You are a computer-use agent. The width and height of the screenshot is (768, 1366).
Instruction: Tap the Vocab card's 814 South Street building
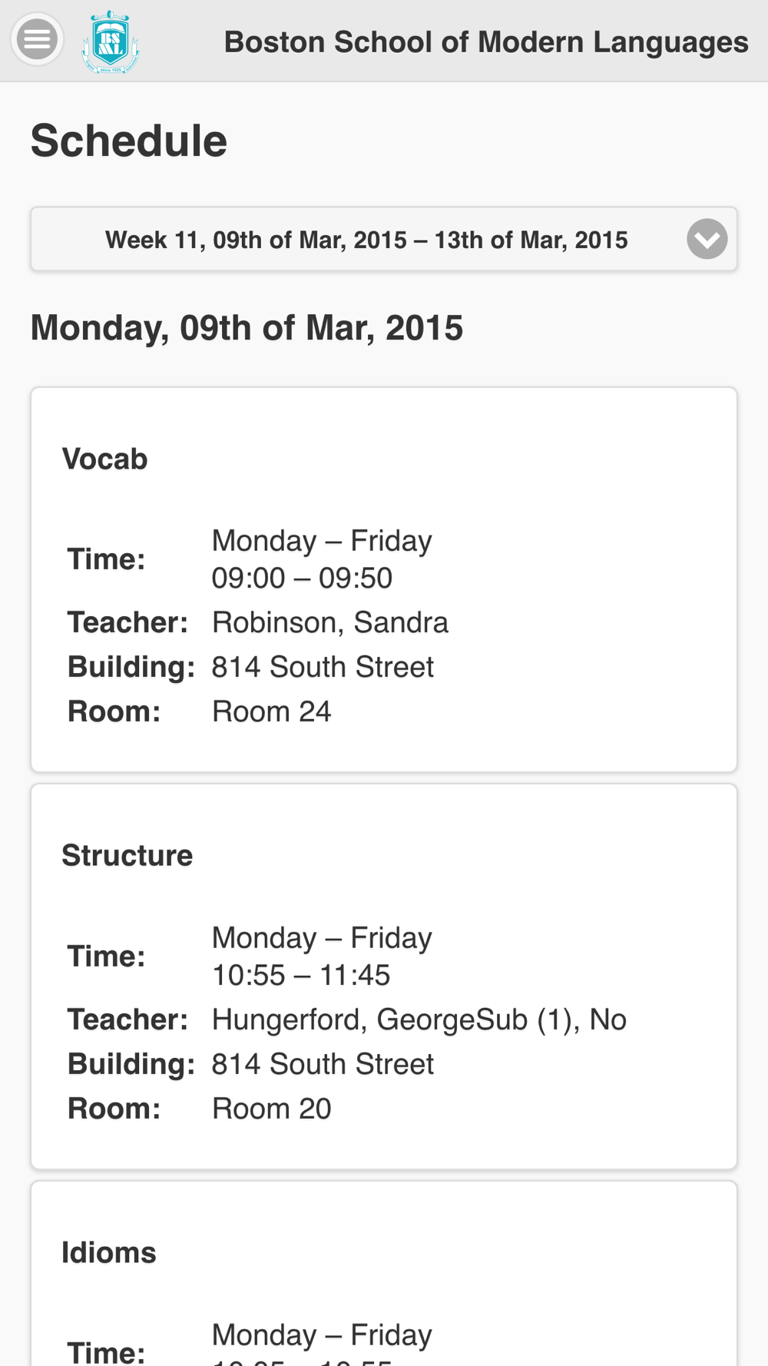pyautogui.click(x=323, y=667)
